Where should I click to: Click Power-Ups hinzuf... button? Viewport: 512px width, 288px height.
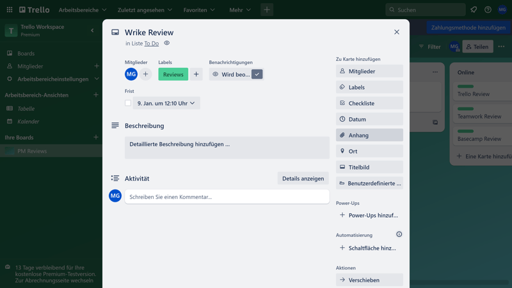coord(369,215)
